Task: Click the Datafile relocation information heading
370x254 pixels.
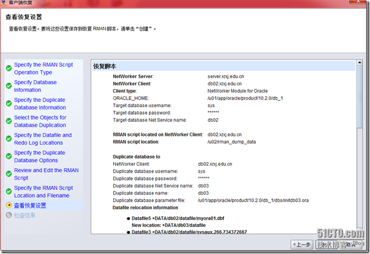Action: [x=145, y=208]
